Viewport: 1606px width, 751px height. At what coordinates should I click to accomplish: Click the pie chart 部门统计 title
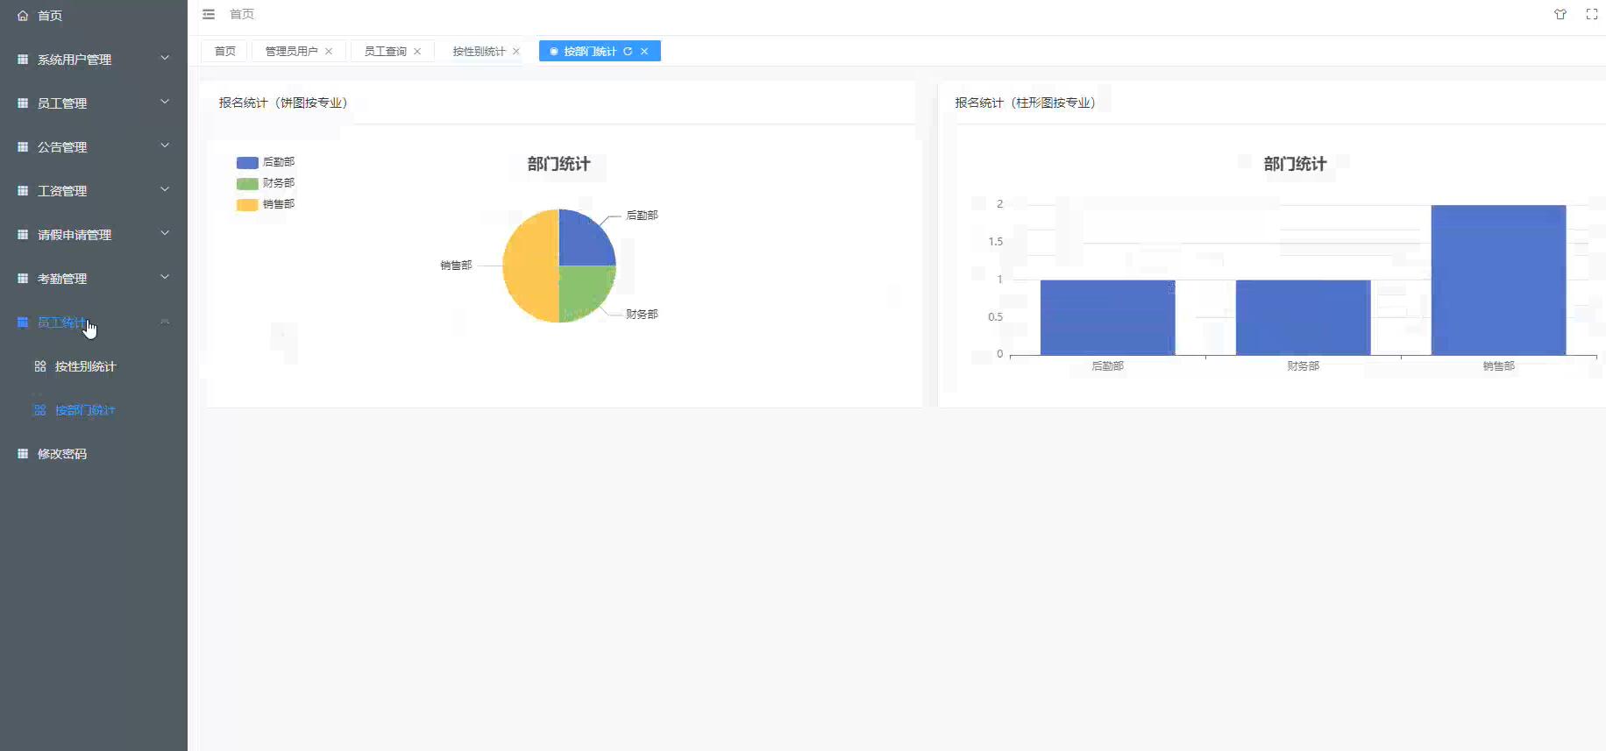coord(558,164)
